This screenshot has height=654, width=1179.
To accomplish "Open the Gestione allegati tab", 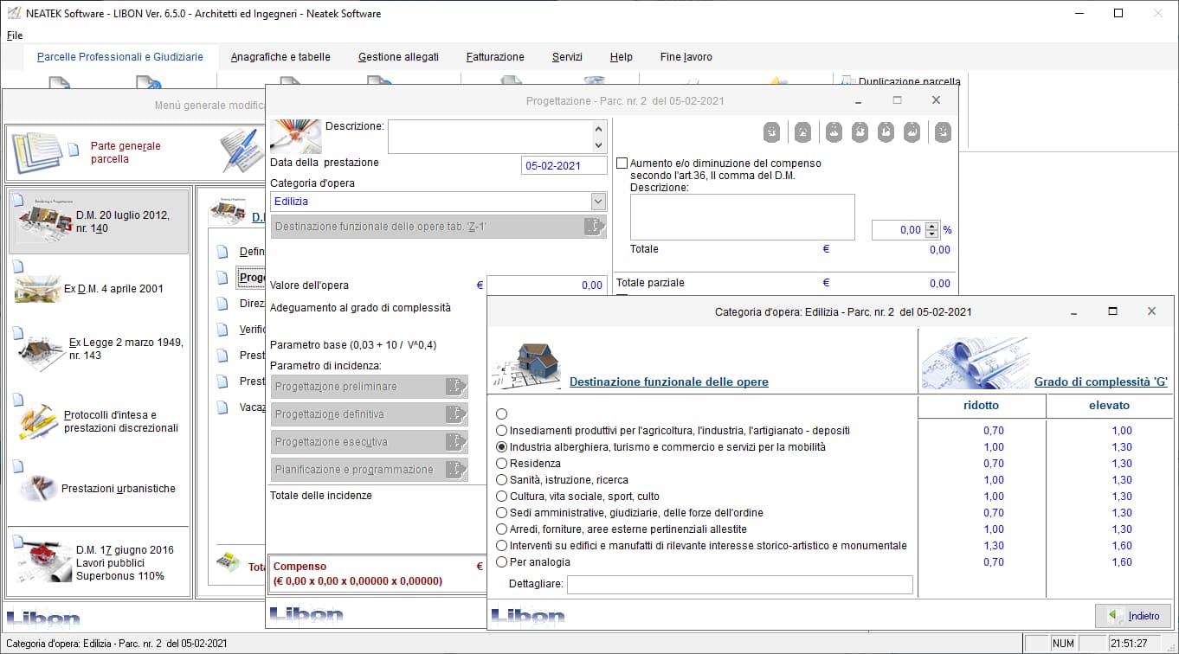I will tap(398, 57).
